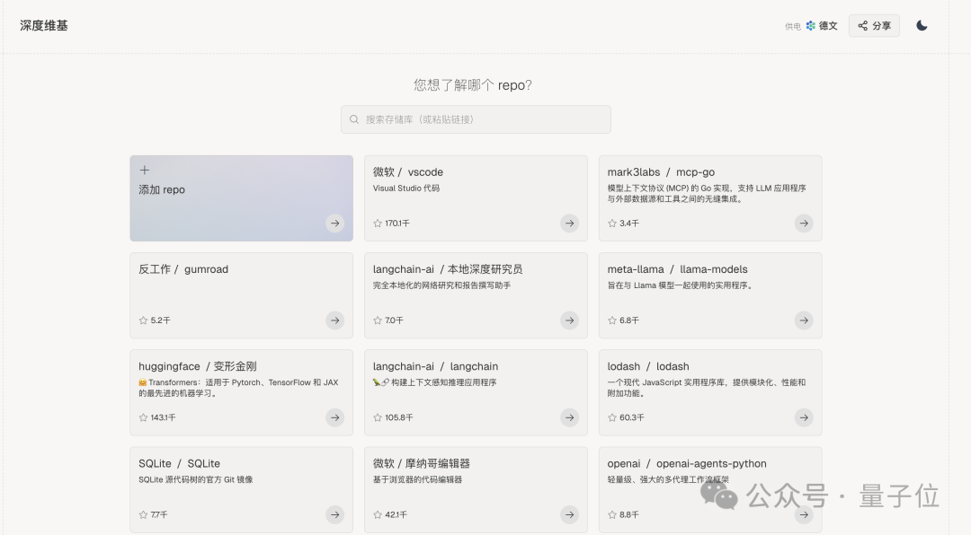The image size is (971, 535).
Task: Toggle dark mode with the moon icon
Action: [922, 25]
